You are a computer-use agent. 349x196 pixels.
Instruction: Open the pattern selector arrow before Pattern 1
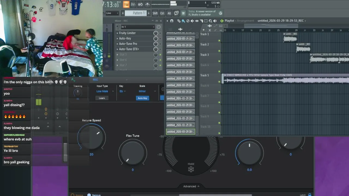click(x=123, y=13)
